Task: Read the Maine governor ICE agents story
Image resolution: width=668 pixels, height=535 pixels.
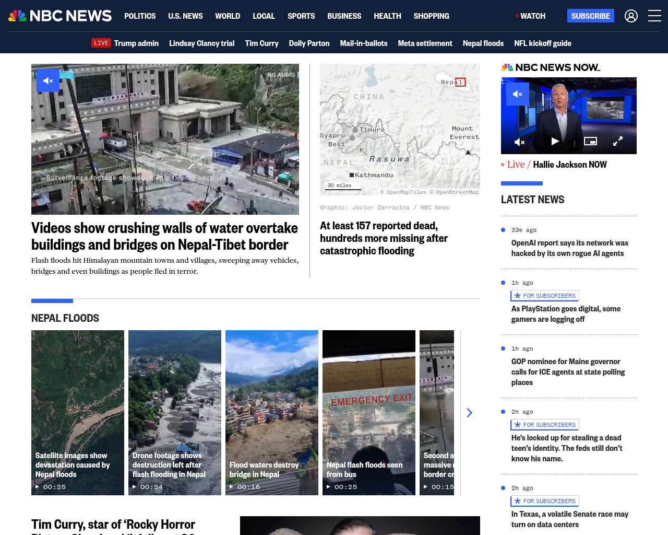Action: click(x=568, y=372)
